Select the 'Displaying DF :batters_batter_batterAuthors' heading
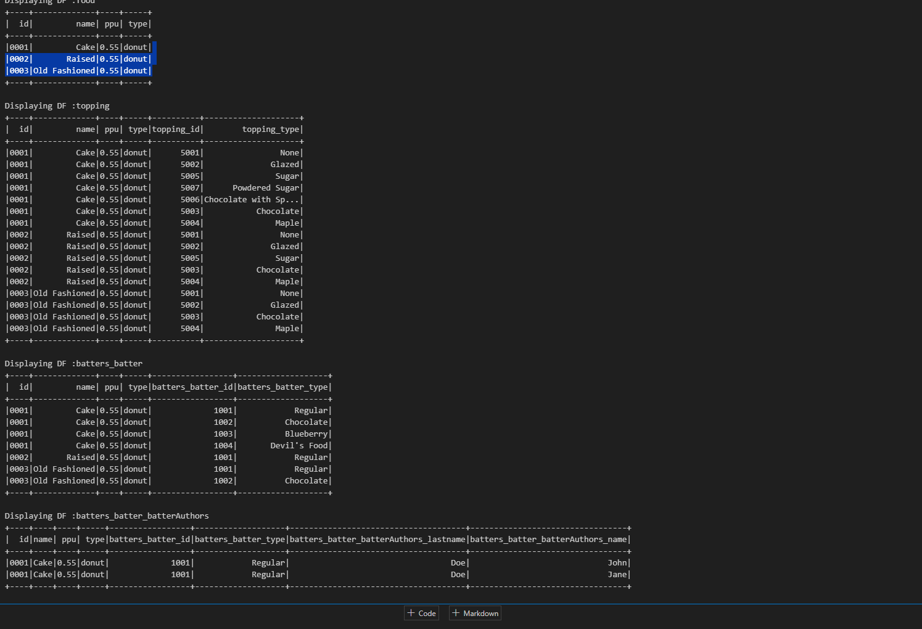The width and height of the screenshot is (922, 629). 107,516
